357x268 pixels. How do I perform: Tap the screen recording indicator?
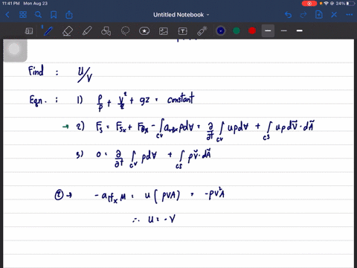[x=309, y=4]
